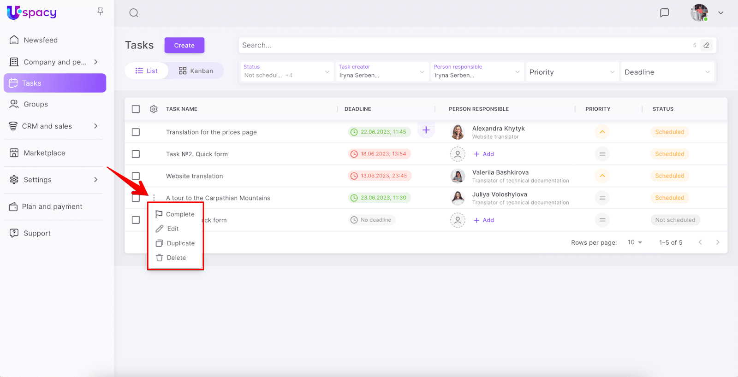Click the plus icon beside 22.06.2023 deadline
The image size is (738, 377).
426,130
